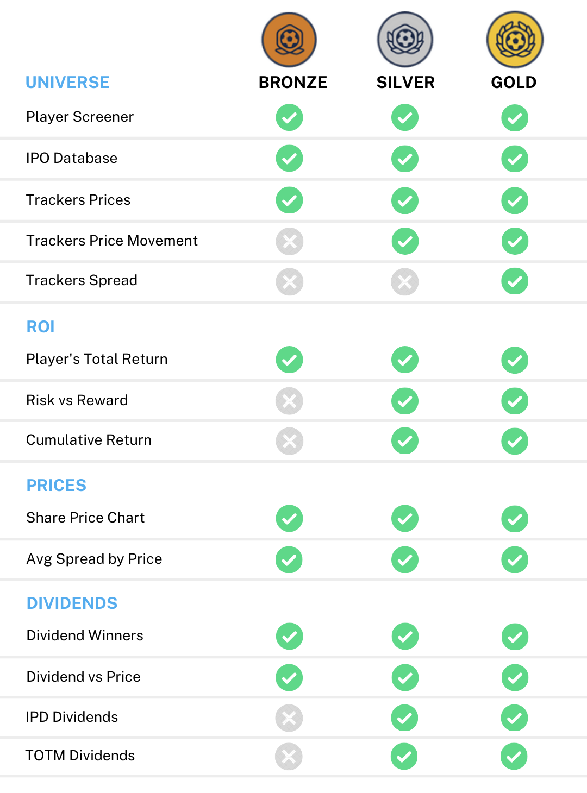Click Silver checkmark for Cumulative Return
Image resolution: width=587 pixels, height=793 pixels.
point(405,441)
